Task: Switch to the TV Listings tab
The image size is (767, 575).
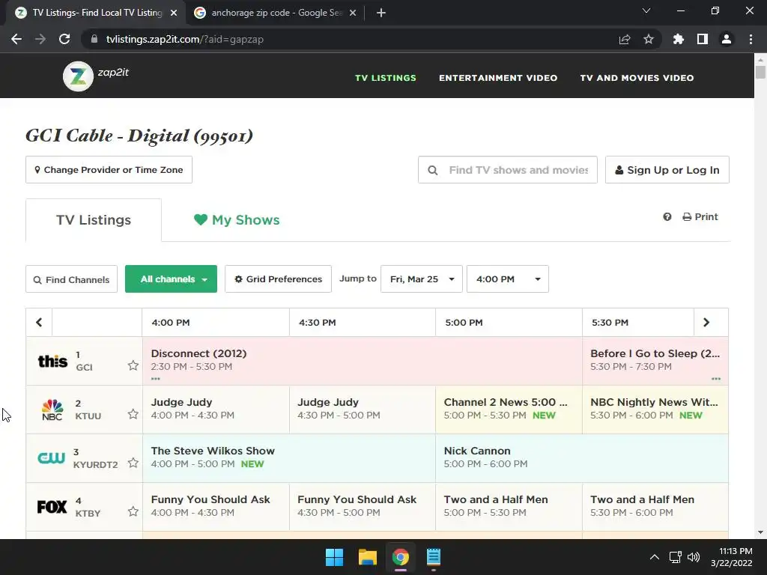Action: click(x=94, y=220)
